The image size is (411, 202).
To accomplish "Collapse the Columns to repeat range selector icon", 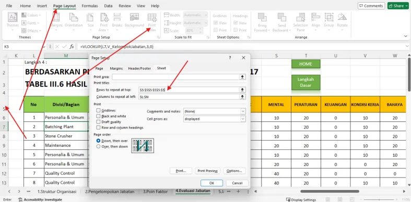I will tap(242, 97).
